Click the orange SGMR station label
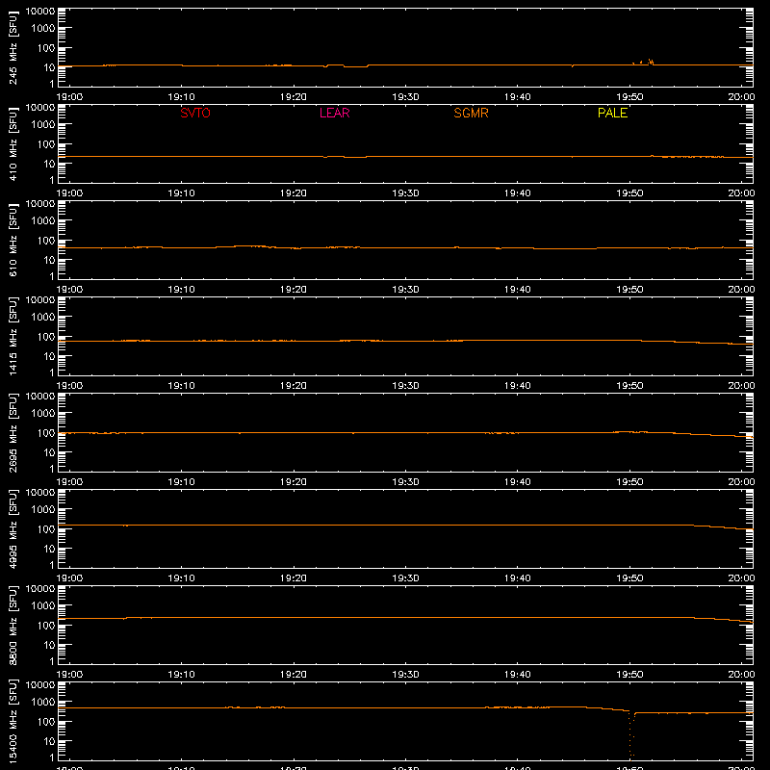This screenshot has width=770, height=770. click(x=471, y=113)
